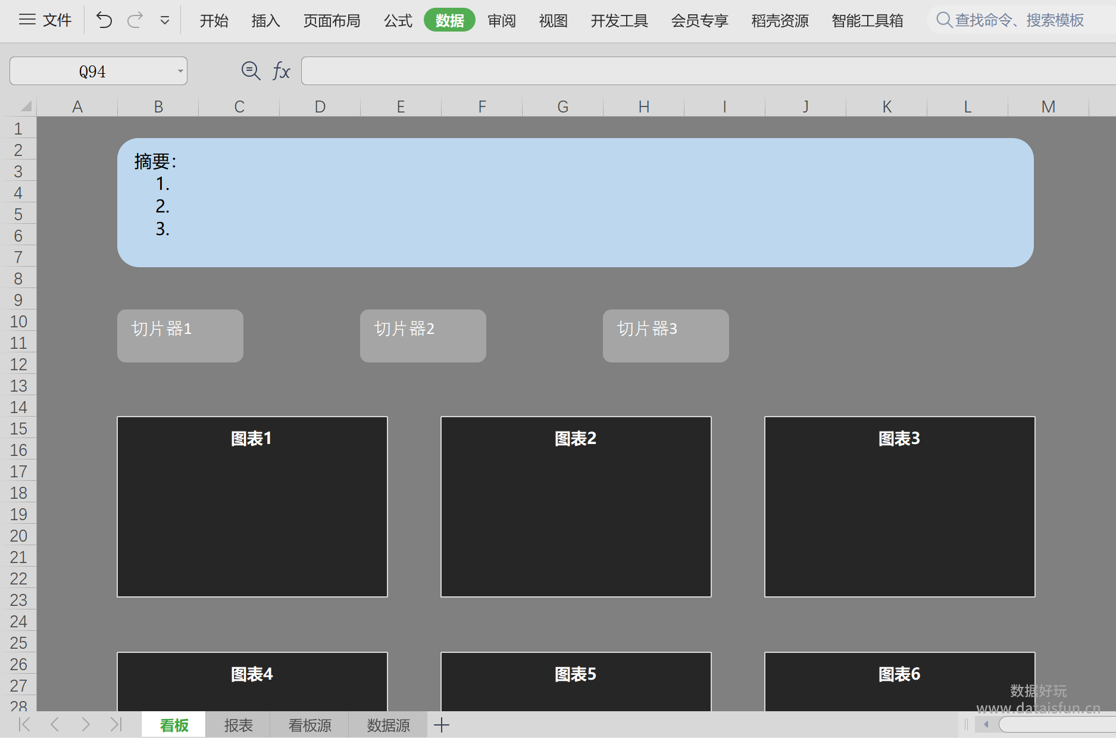The height and width of the screenshot is (738, 1116).
Task: Switch to the 插入 ribbon tab
Action: click(265, 21)
